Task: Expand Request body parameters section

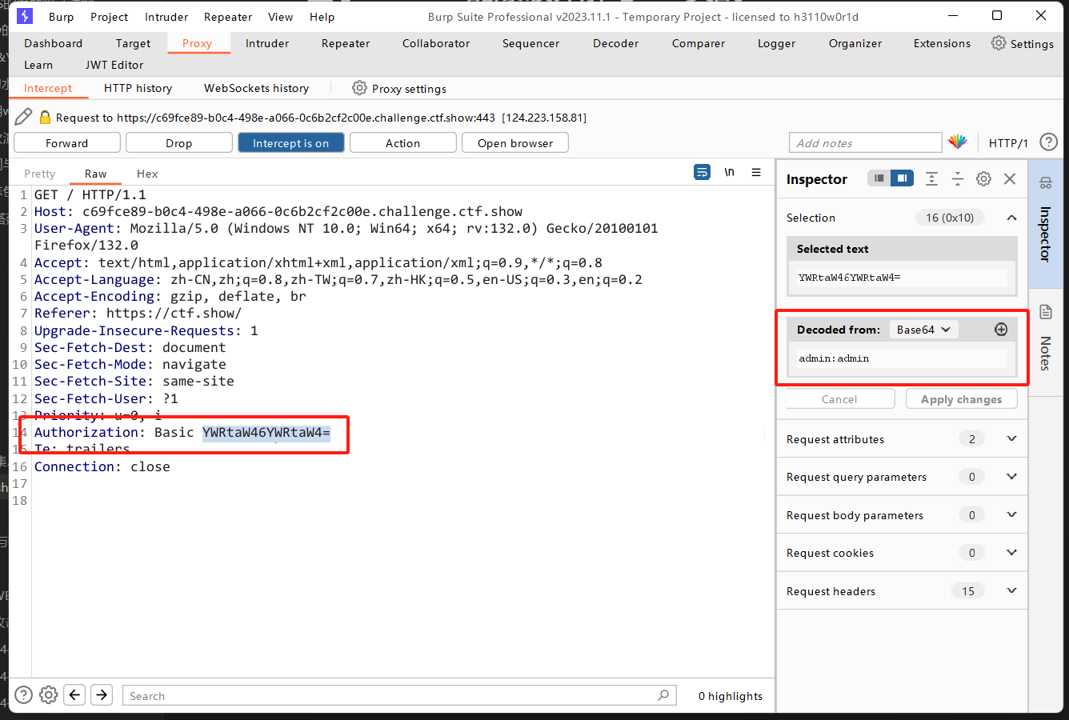Action: point(902,514)
